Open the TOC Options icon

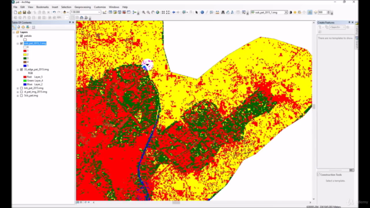(34, 27)
